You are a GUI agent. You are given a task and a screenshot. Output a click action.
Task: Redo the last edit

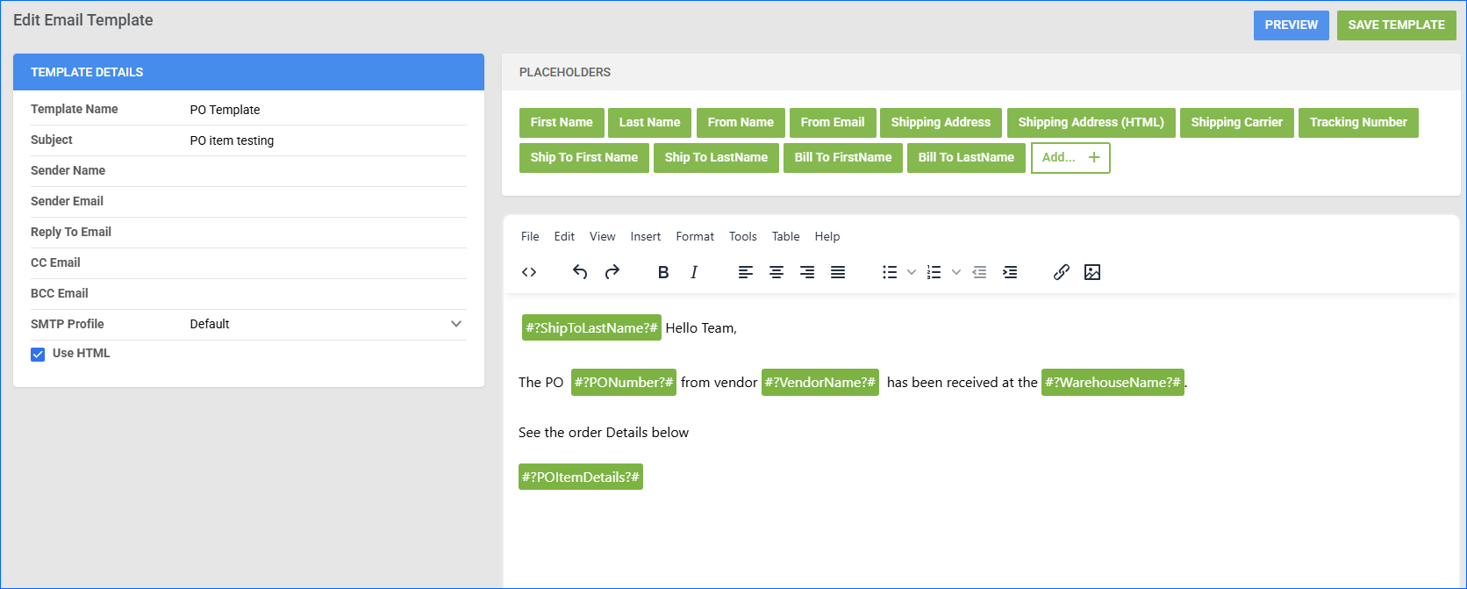[612, 272]
